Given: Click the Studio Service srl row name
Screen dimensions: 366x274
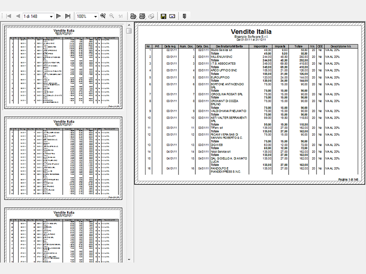Looking at the screenshot, I should click(221, 50).
